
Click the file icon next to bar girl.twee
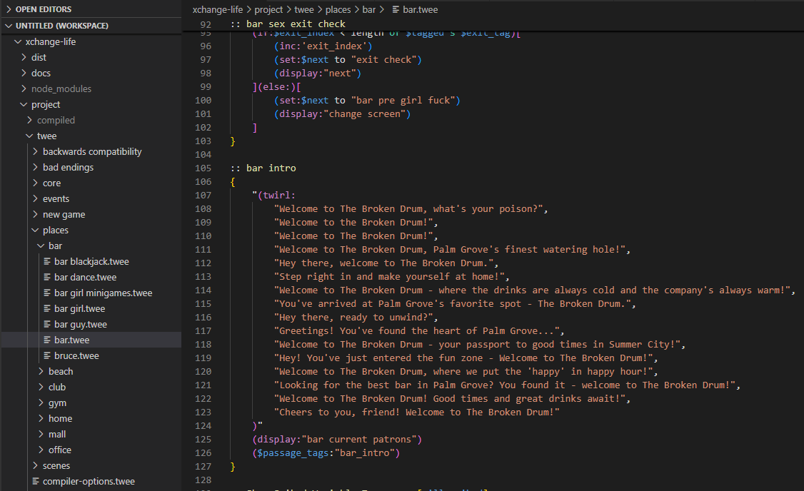[47, 309]
